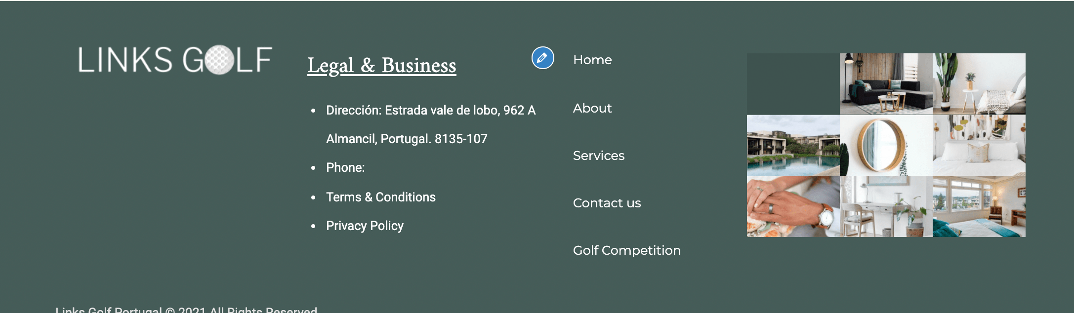This screenshot has width=1074, height=313.
Task: Open the Privacy Policy link
Action: click(x=365, y=226)
